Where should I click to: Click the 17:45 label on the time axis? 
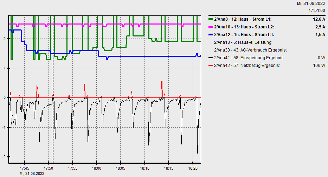click(x=24, y=168)
